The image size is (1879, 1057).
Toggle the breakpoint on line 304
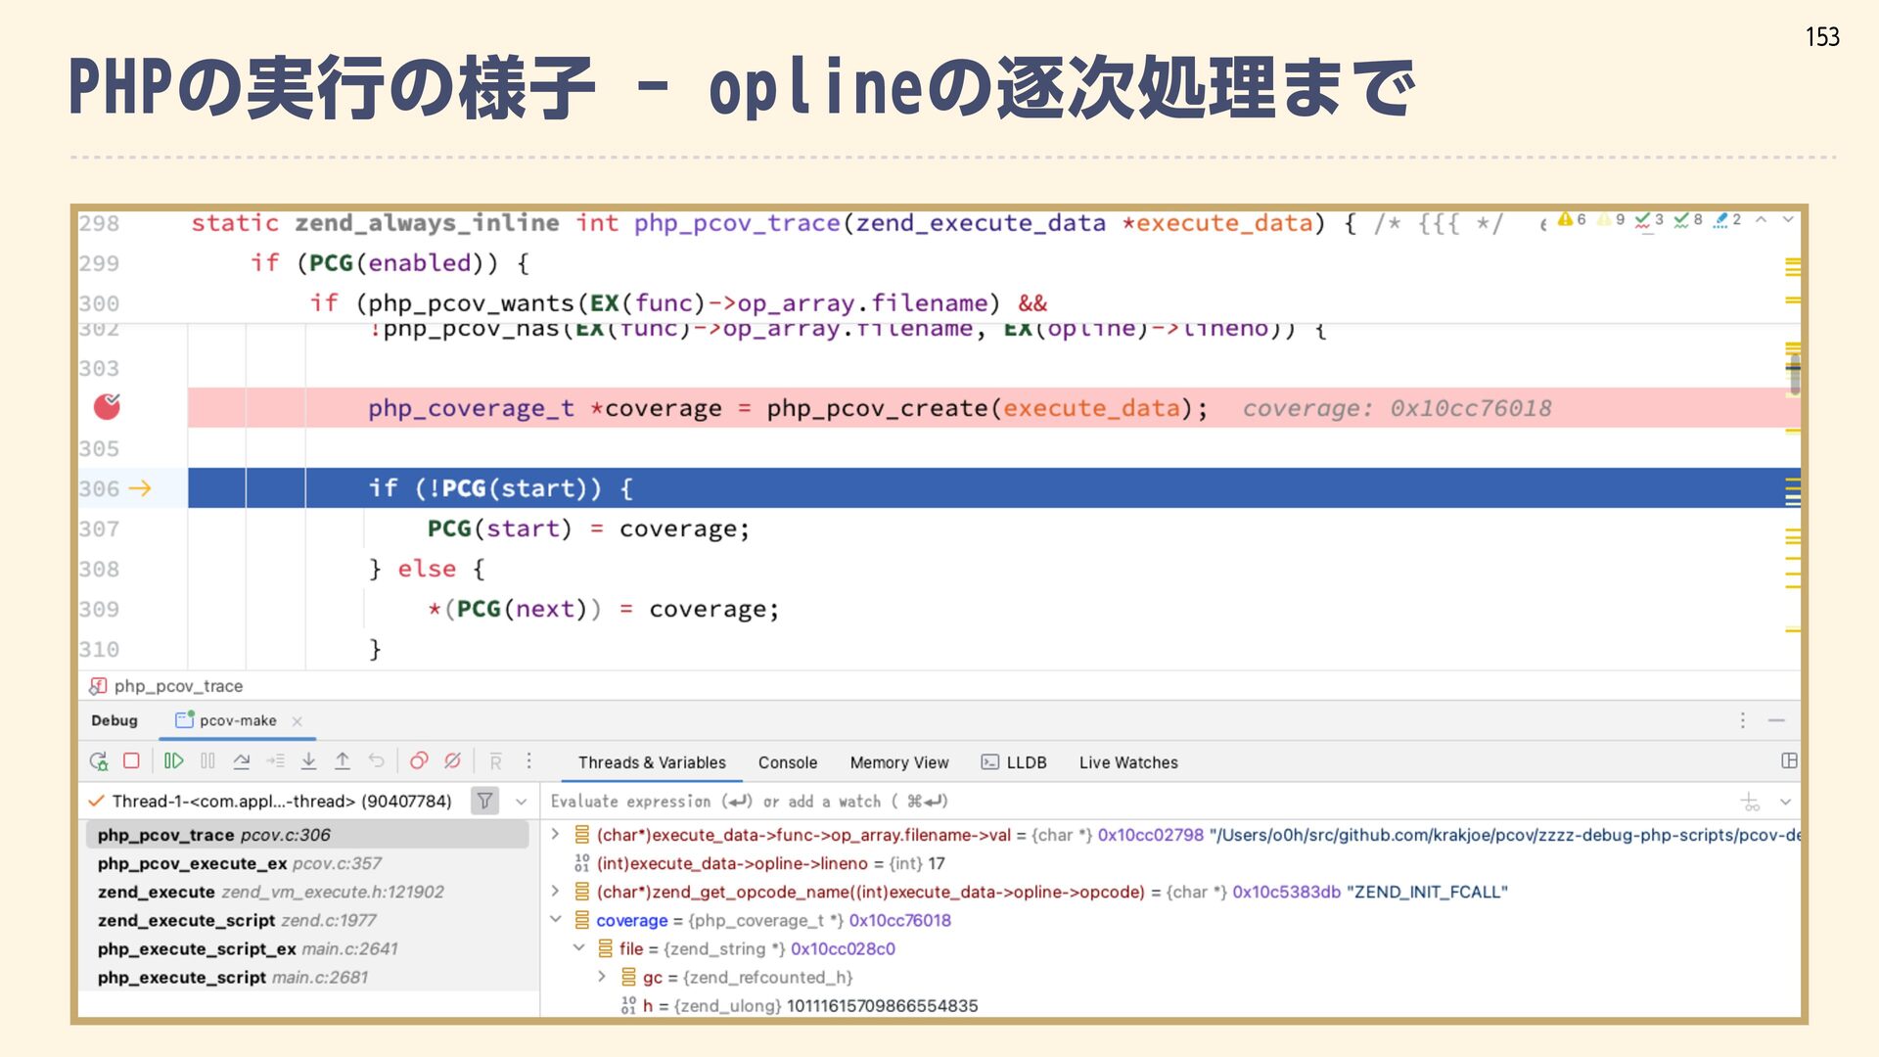click(107, 407)
